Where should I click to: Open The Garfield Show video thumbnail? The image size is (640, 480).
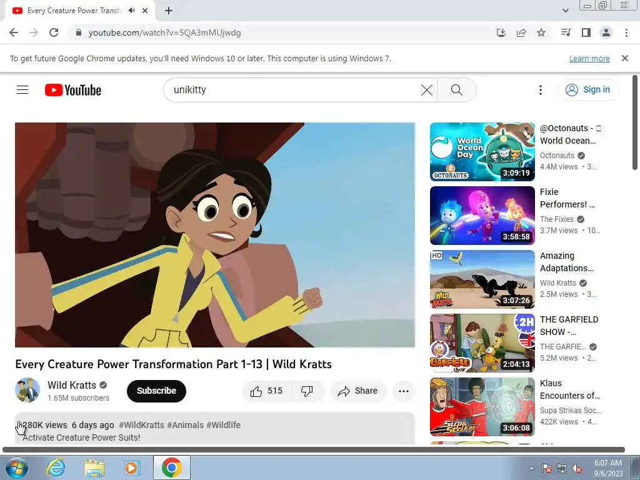tap(482, 343)
